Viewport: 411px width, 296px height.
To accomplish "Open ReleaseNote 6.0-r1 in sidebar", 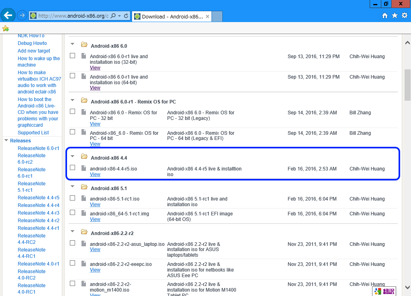I will (38, 148).
